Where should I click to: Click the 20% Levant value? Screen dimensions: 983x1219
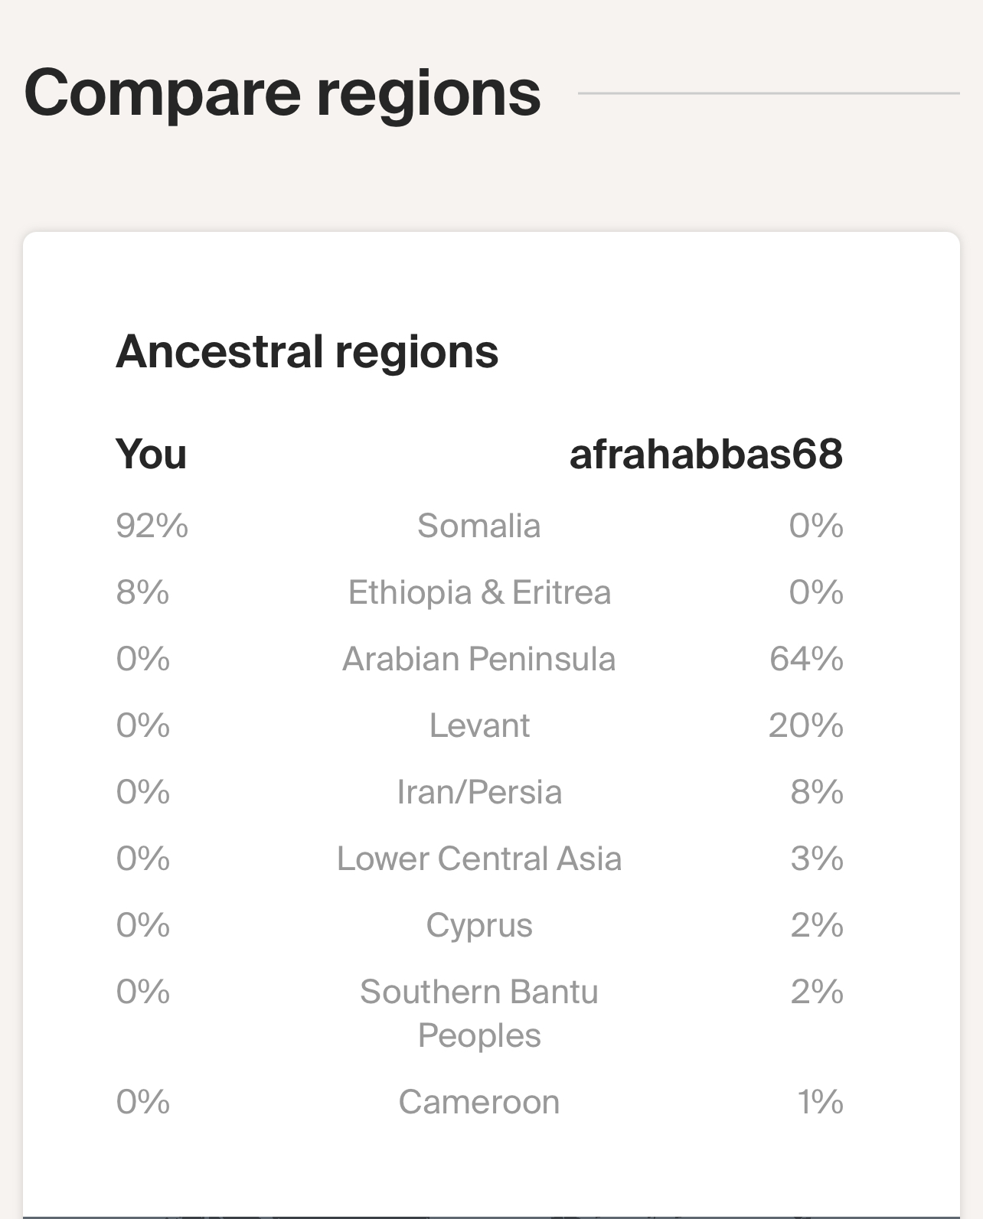pyautogui.click(x=806, y=725)
